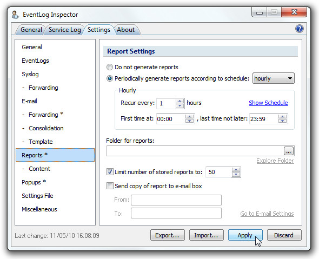Open the browse folder ellipsis button

(289, 151)
